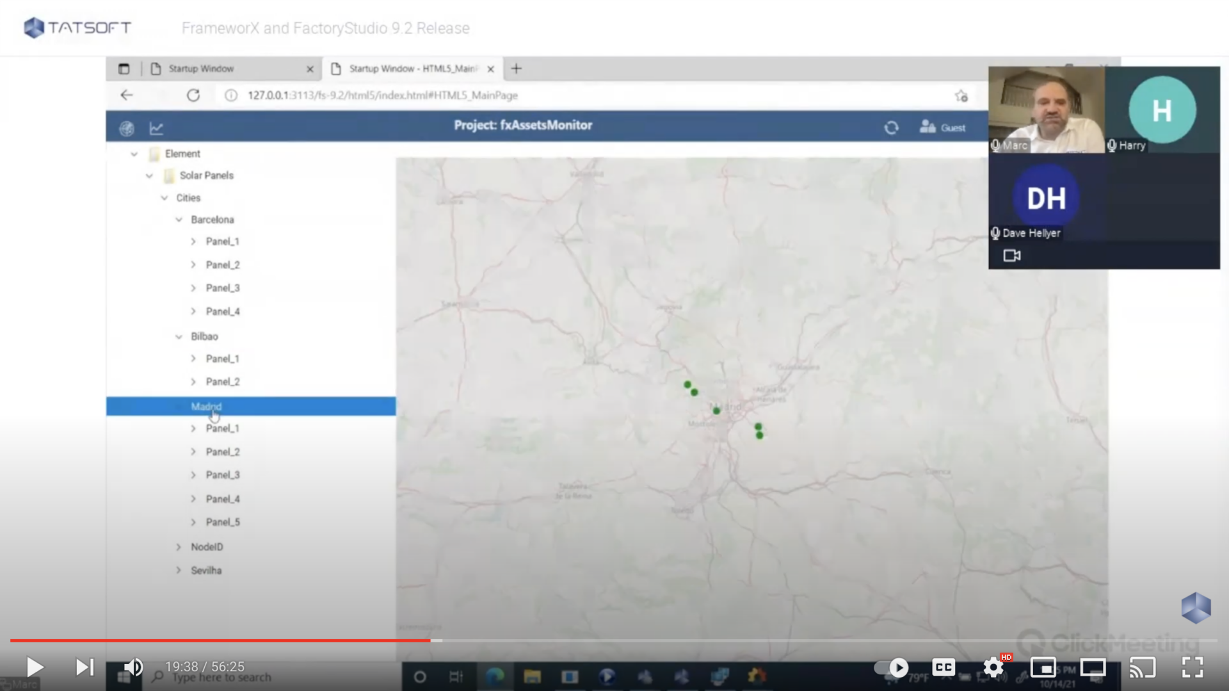Open YouTube settings gear
The image size is (1229, 691).
(993, 667)
